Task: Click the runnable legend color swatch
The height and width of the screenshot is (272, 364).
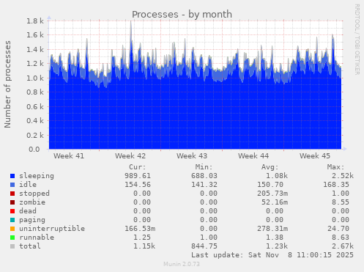Action: pyautogui.click(x=12, y=238)
